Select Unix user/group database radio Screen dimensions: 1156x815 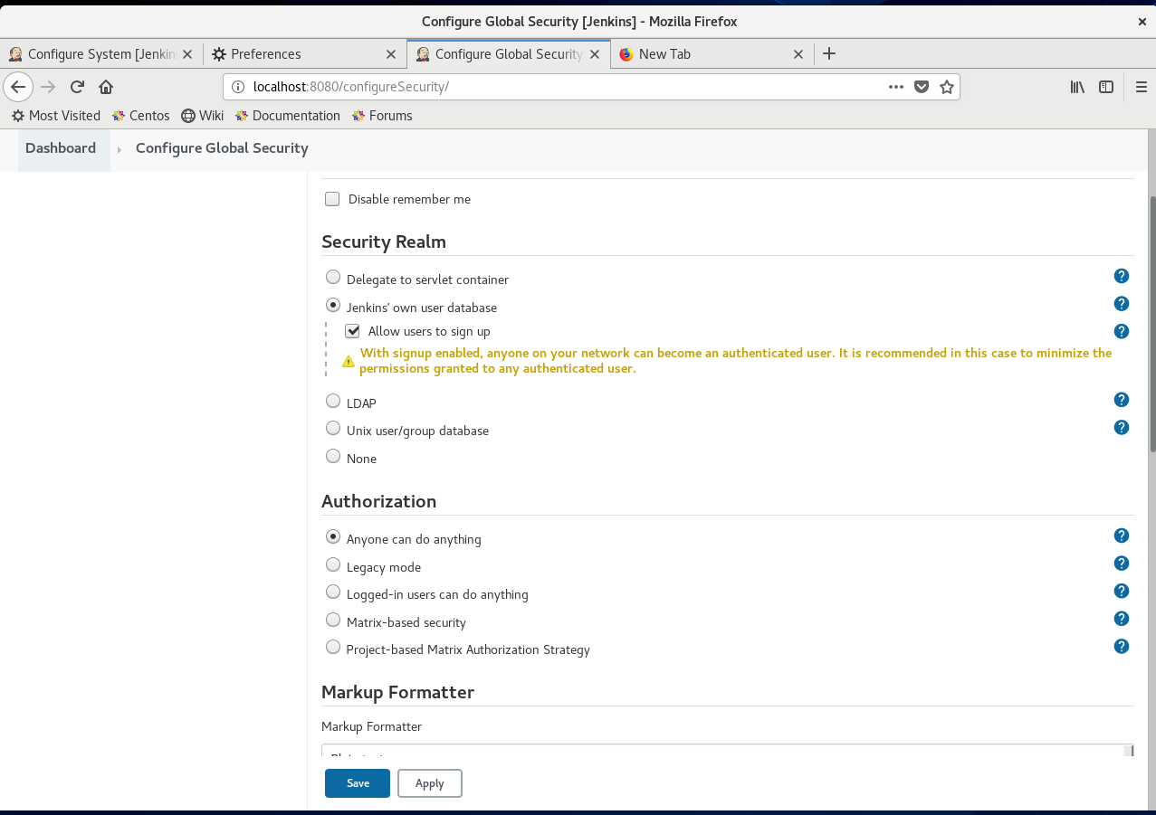pos(333,429)
